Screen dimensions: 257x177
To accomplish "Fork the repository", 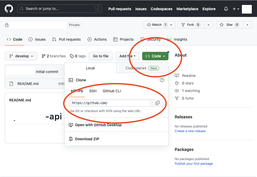I will pyautogui.click(x=191, y=25).
